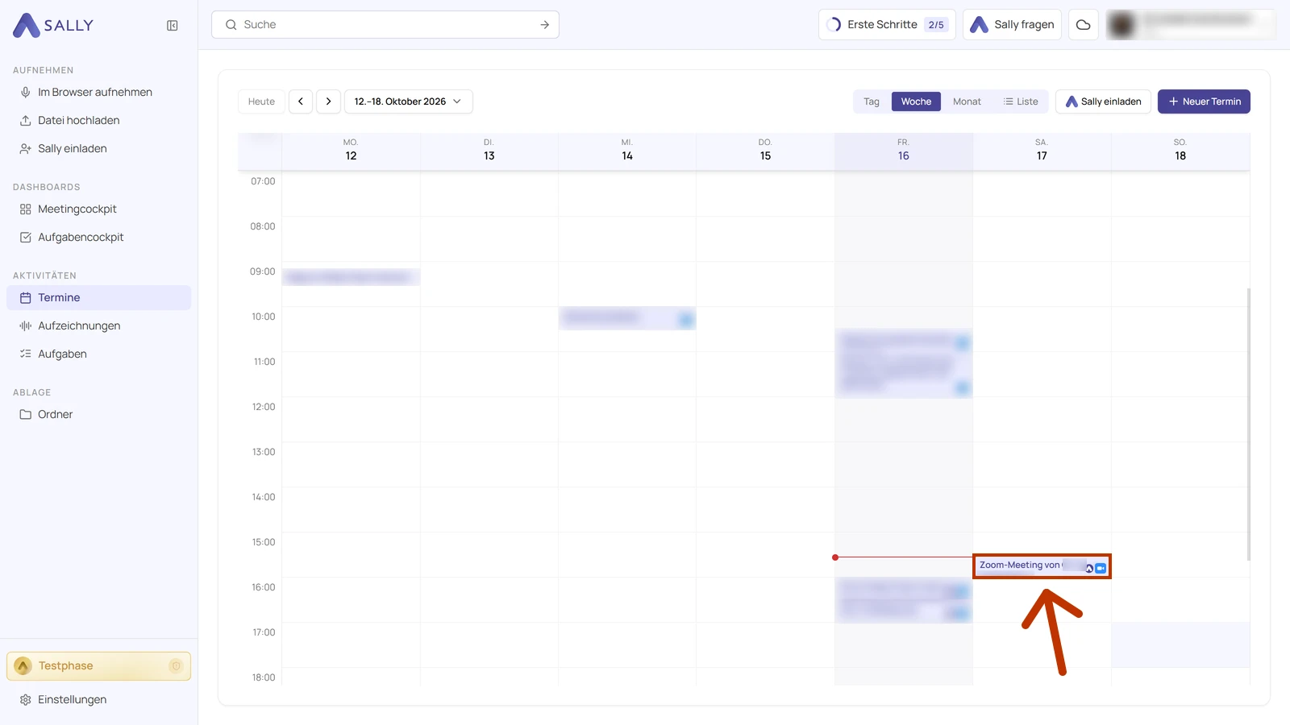Open the cloud sync icon button

[1084, 25]
